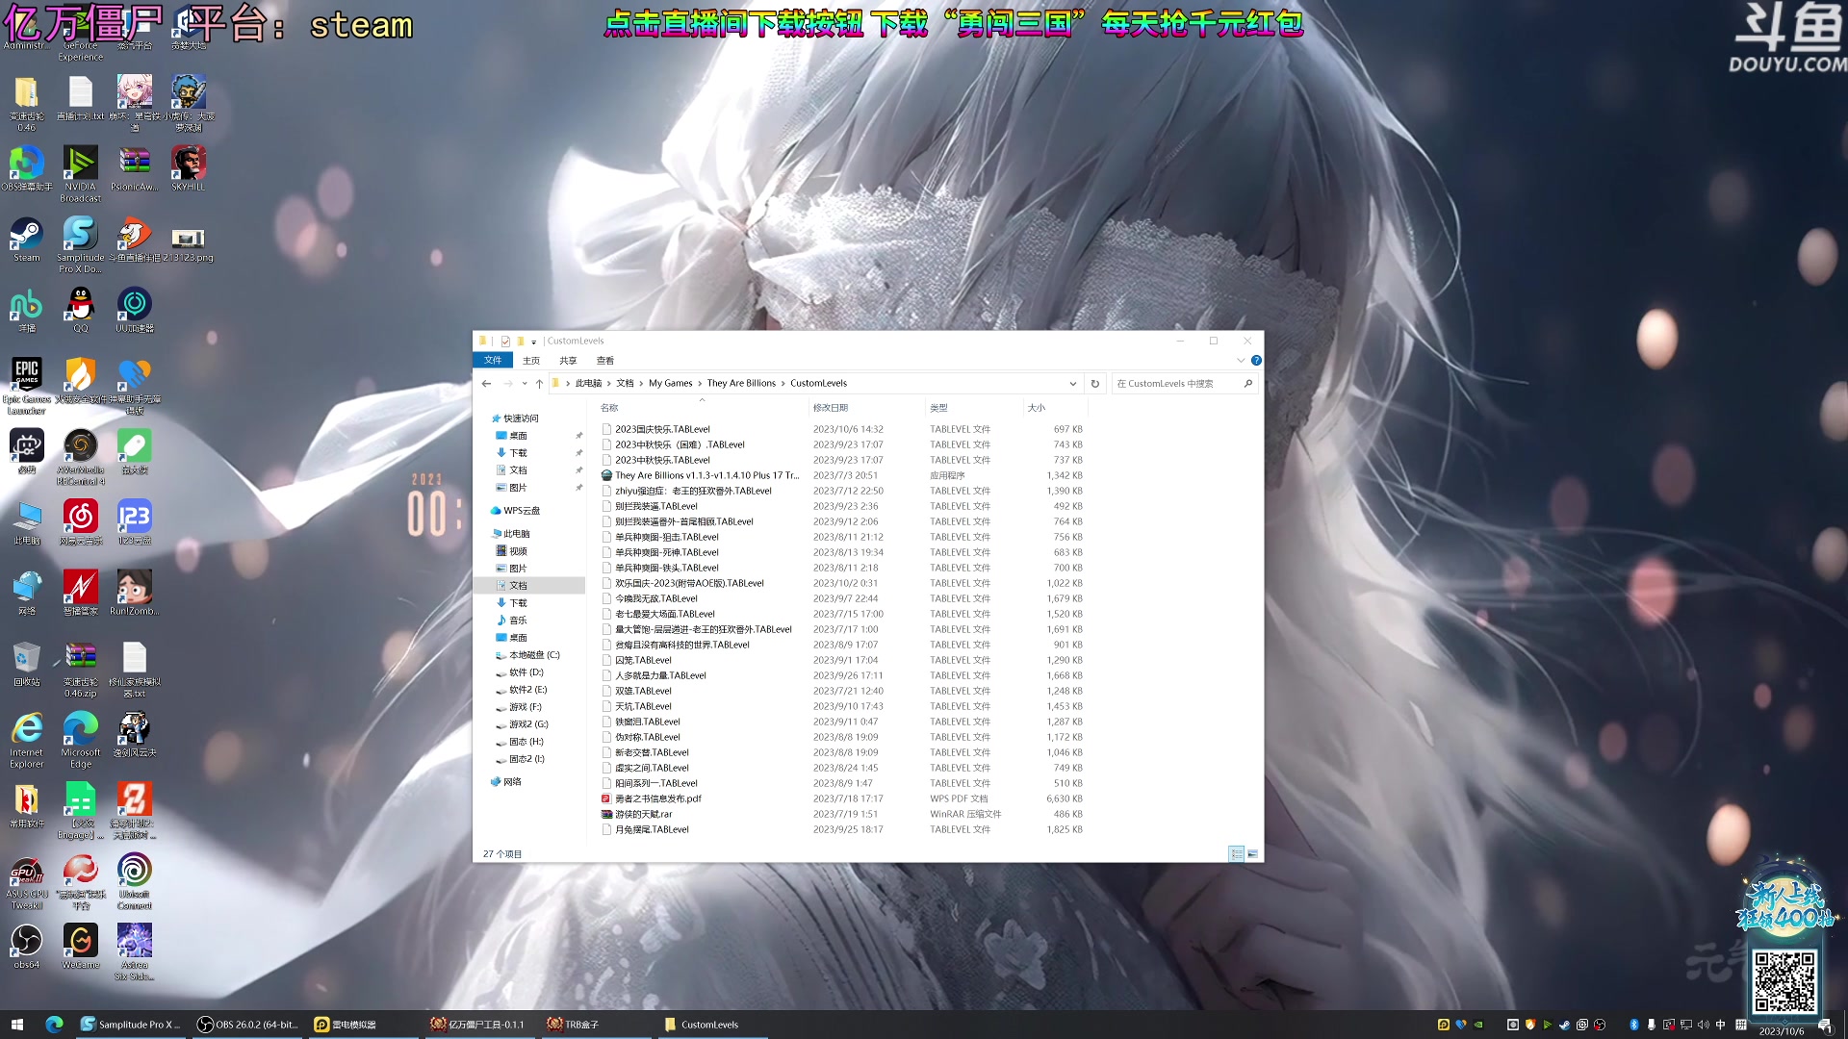
Task: Click the explorer Back navigation arrow
Action: pyautogui.click(x=486, y=383)
